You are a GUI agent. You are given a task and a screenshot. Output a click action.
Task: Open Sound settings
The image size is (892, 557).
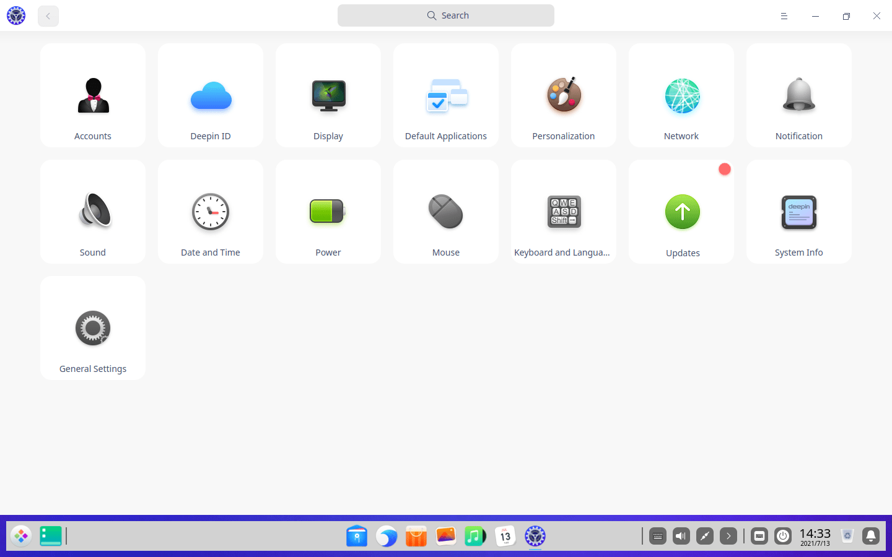pos(92,212)
